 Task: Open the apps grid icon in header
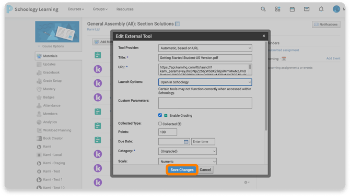point(277,9)
